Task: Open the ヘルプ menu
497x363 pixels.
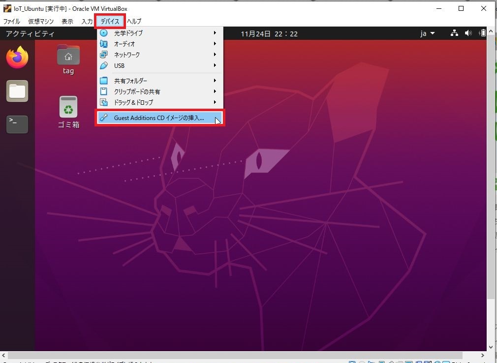Action: point(134,22)
